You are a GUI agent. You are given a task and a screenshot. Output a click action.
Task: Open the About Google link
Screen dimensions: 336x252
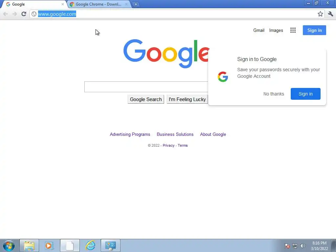[213, 134]
